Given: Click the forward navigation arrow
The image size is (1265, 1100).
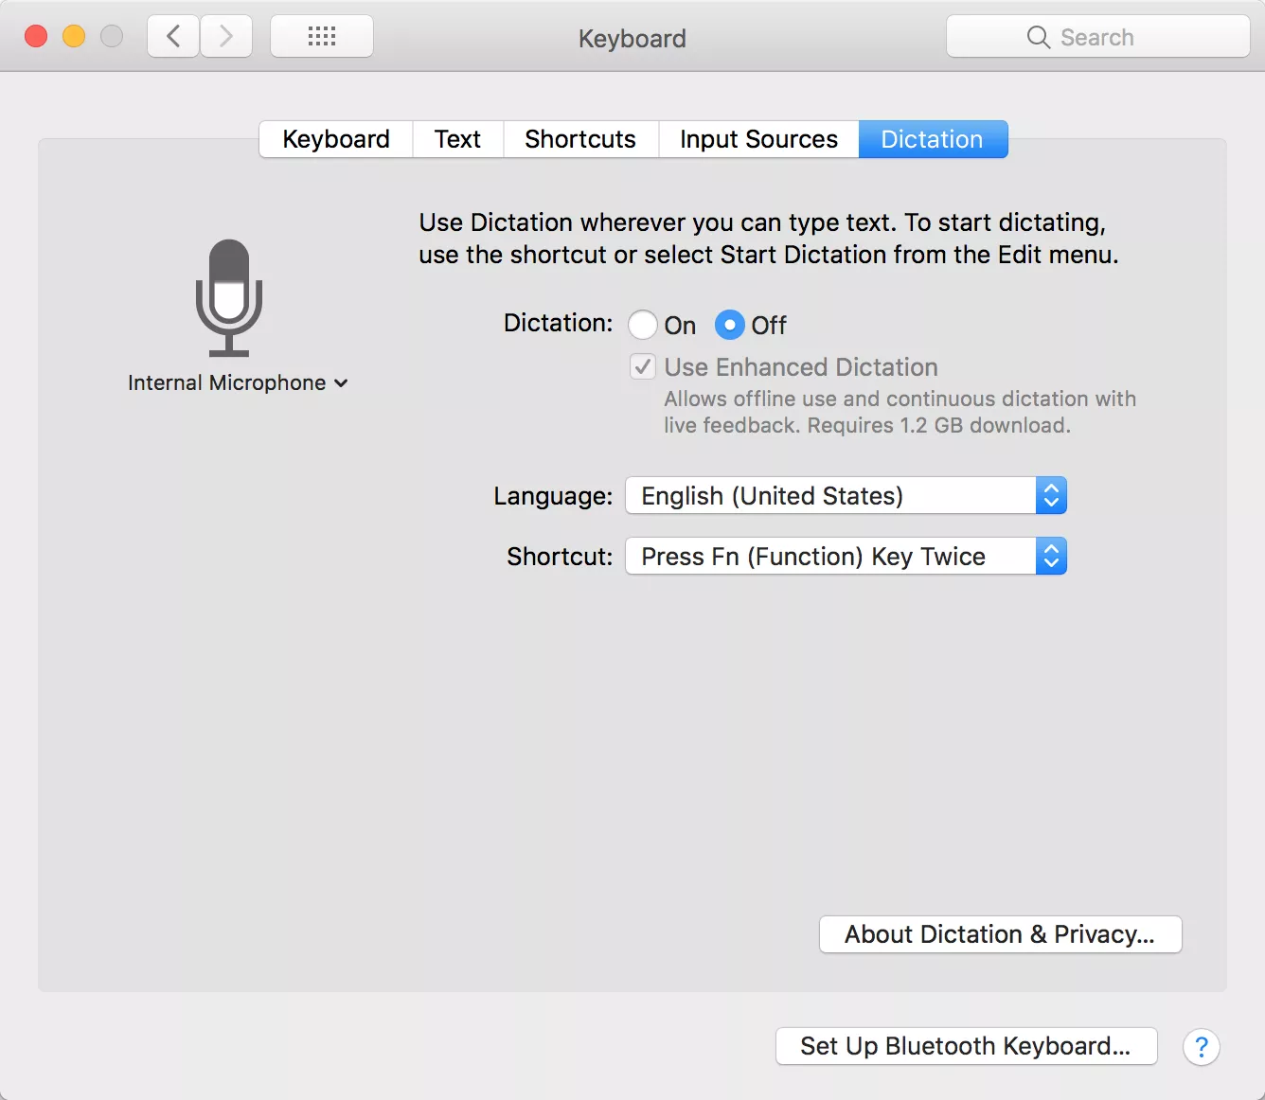Looking at the screenshot, I should pyautogui.click(x=225, y=37).
